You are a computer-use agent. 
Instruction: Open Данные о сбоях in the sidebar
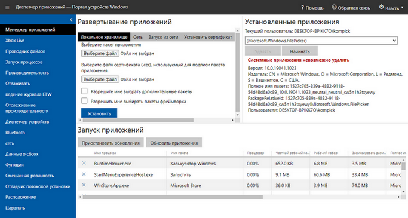[38, 154]
